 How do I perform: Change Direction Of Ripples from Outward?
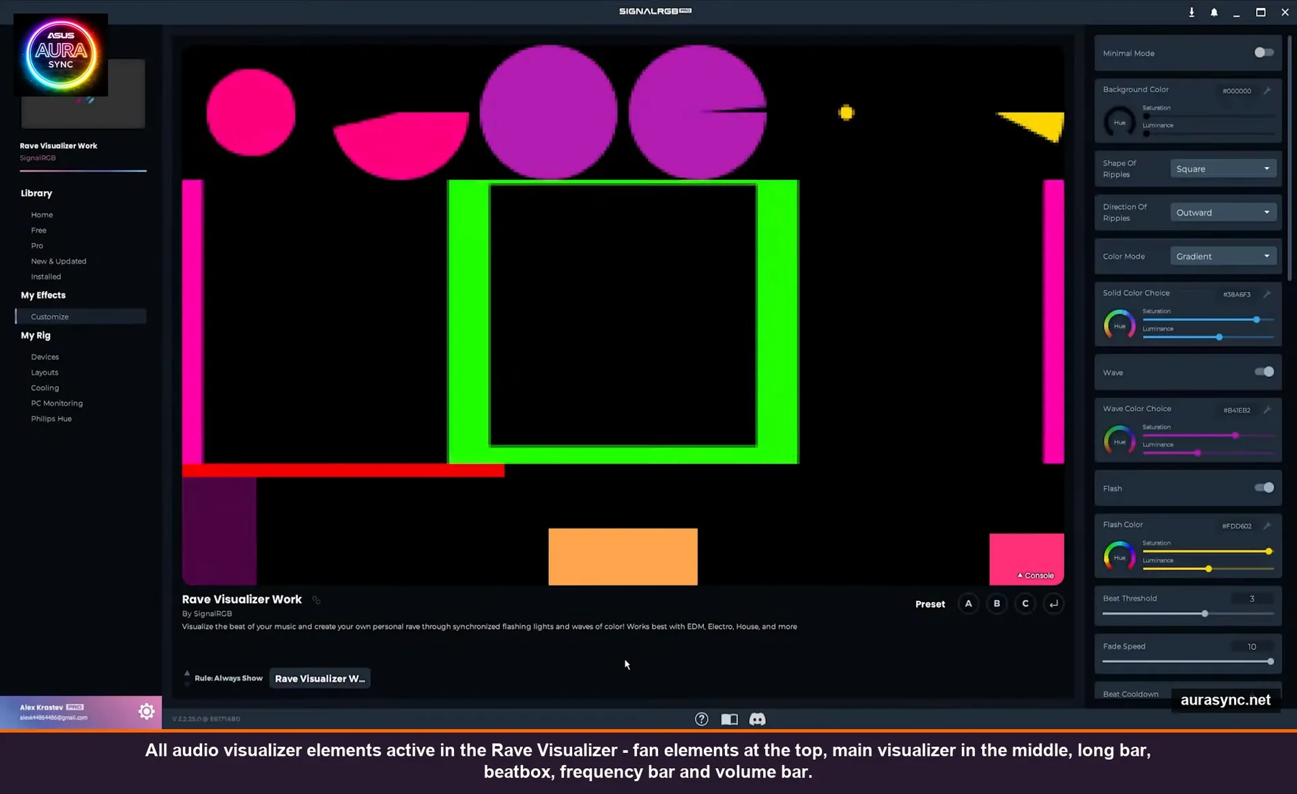click(x=1223, y=212)
